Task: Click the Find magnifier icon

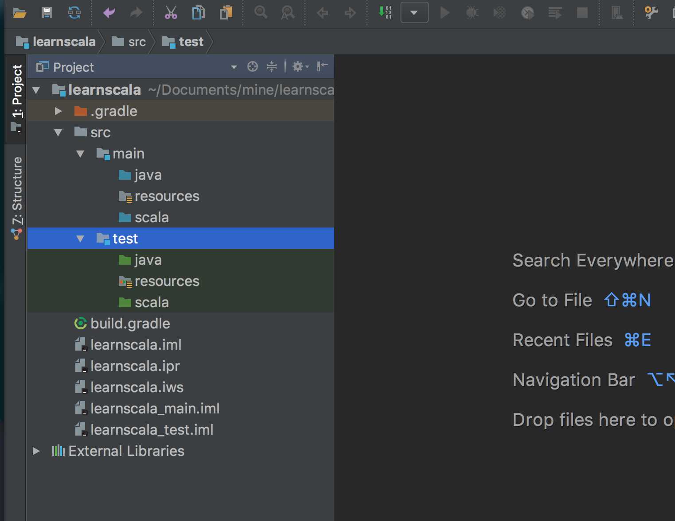Action: tap(261, 12)
